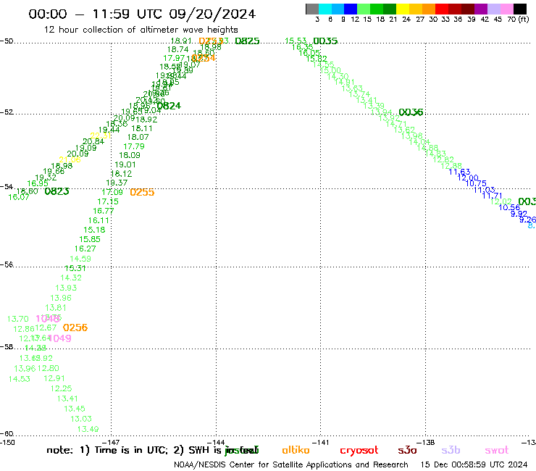Click the gray 3 ft legend swatch

312,9
